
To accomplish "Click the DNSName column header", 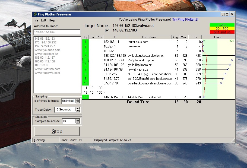I will point(149,37).
